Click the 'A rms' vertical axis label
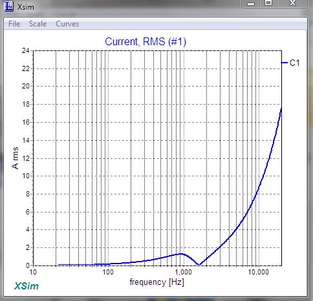 tap(16, 158)
